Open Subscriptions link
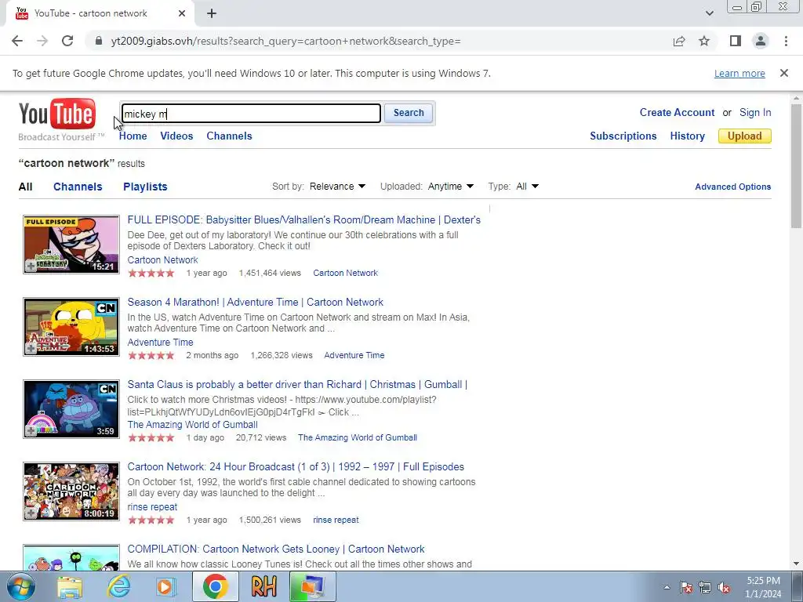803x602 pixels. [x=623, y=136]
